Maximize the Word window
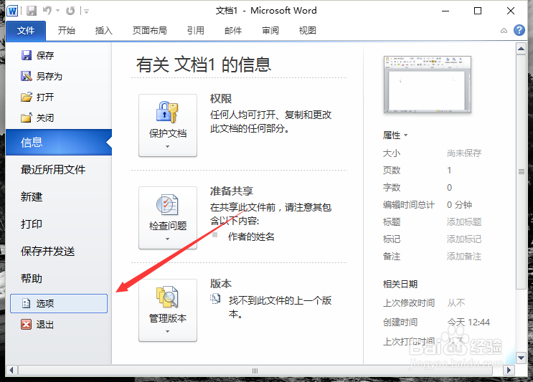Viewport: 533px width, 382px height. [478, 11]
